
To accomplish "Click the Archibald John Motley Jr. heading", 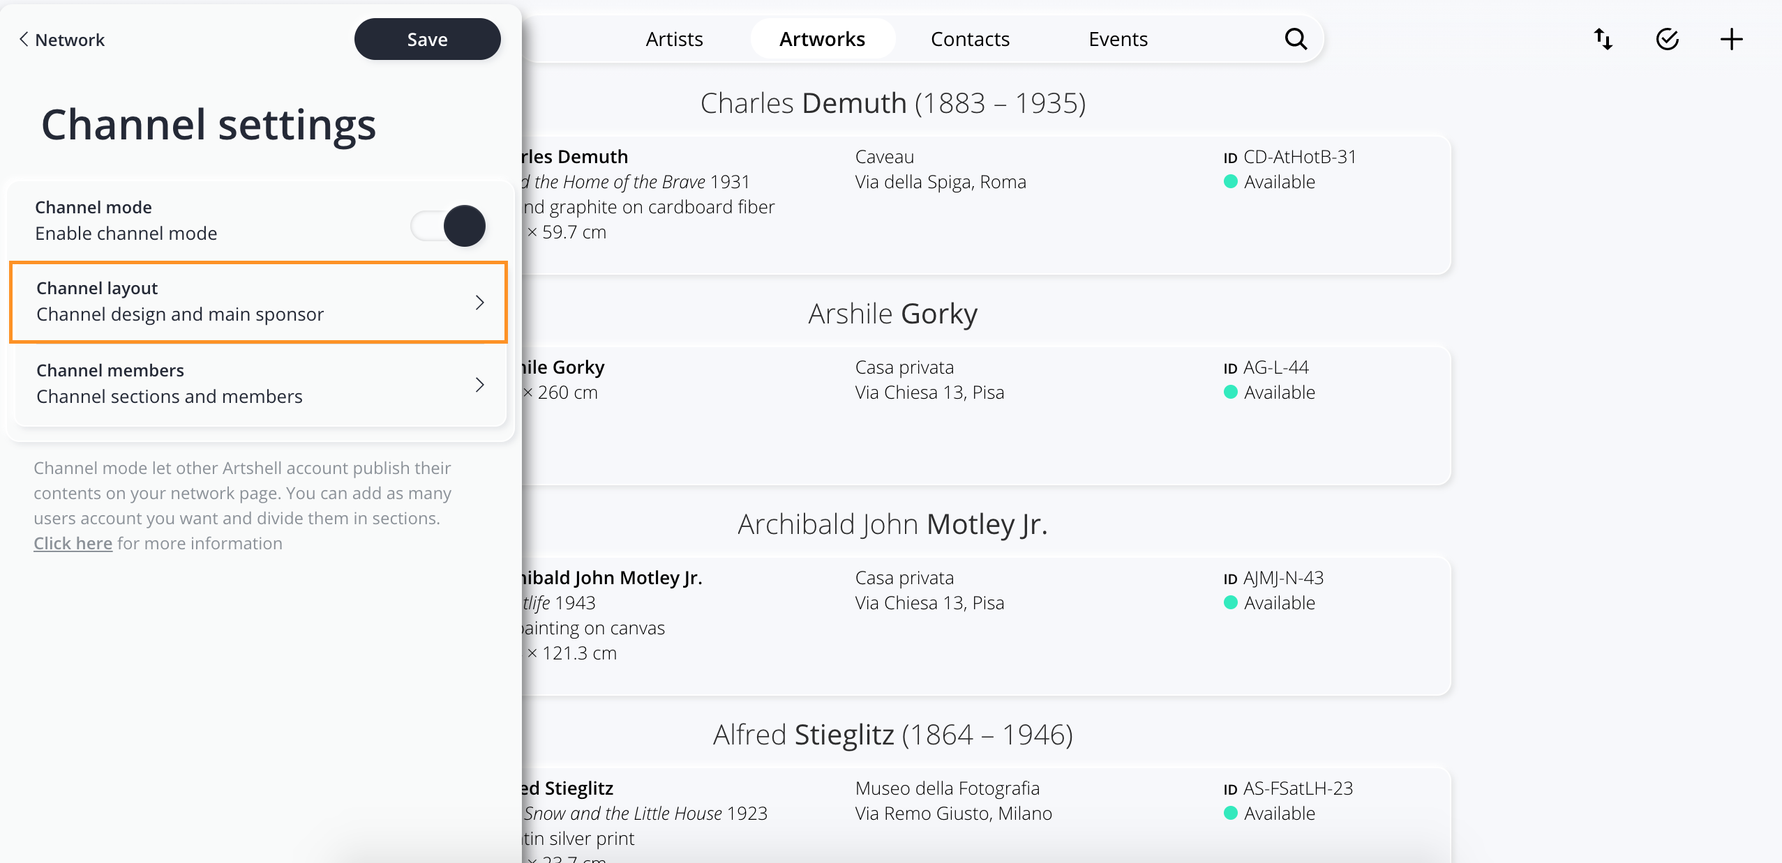I will click(893, 524).
